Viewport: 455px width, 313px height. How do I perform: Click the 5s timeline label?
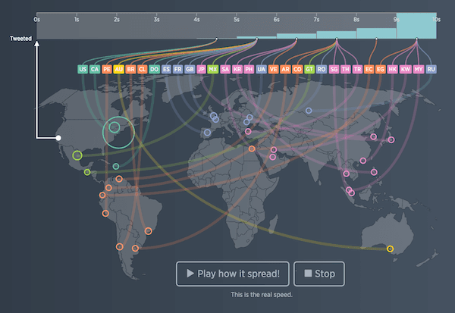pyautogui.click(x=237, y=20)
